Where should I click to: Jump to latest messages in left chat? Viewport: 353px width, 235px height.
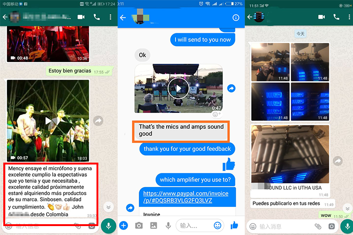(109, 207)
